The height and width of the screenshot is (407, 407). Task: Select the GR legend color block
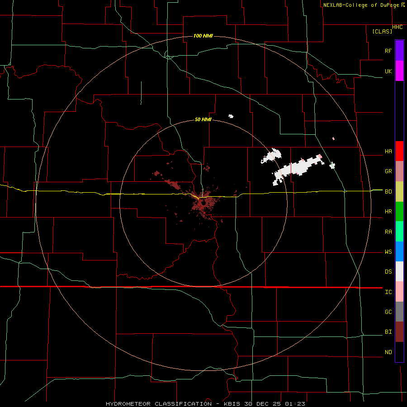click(399, 171)
